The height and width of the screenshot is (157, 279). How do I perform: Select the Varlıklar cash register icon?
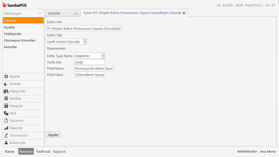[x=6, y=99]
